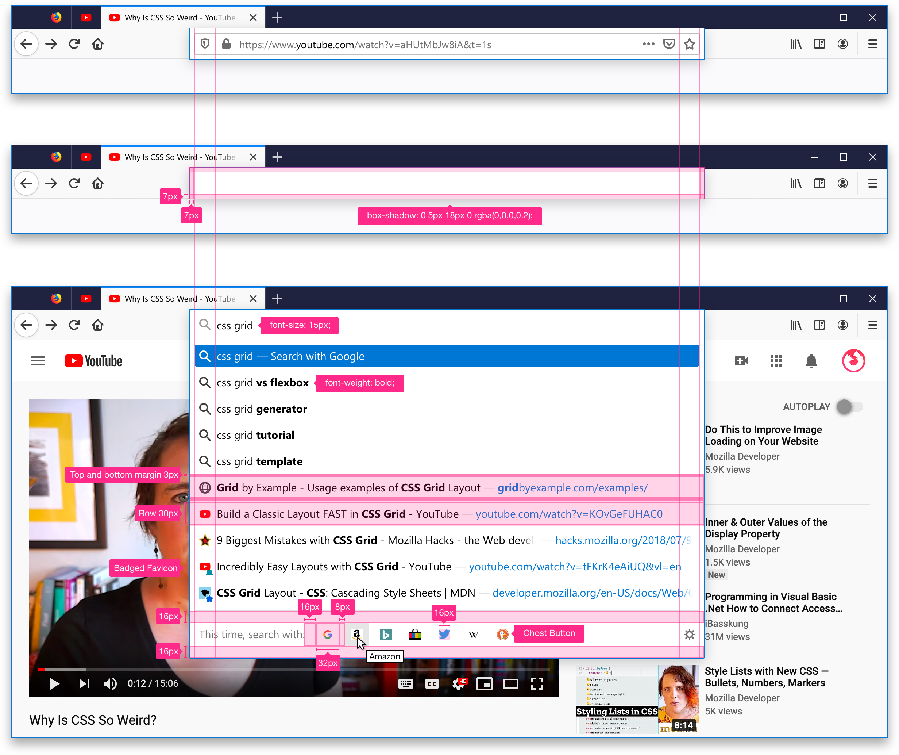Toggle closed captions CC button
The image size is (899, 755).
click(432, 683)
